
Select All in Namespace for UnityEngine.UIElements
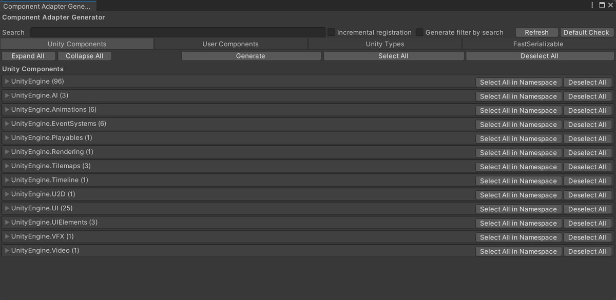click(518, 223)
